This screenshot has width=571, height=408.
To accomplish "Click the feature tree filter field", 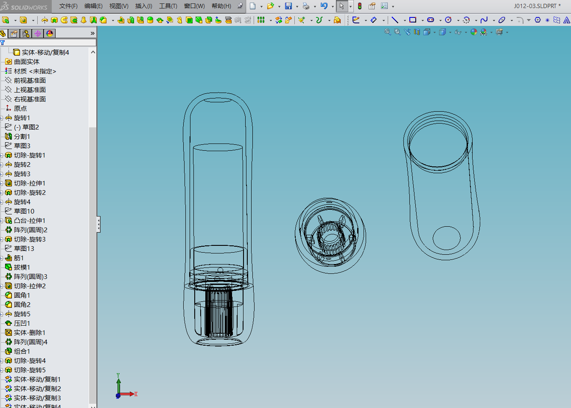I will coord(48,42).
